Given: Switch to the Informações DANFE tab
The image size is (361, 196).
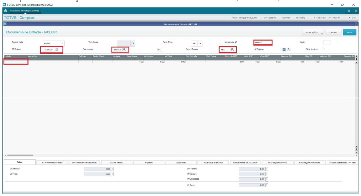Looking at the screenshot, I should (278, 163).
